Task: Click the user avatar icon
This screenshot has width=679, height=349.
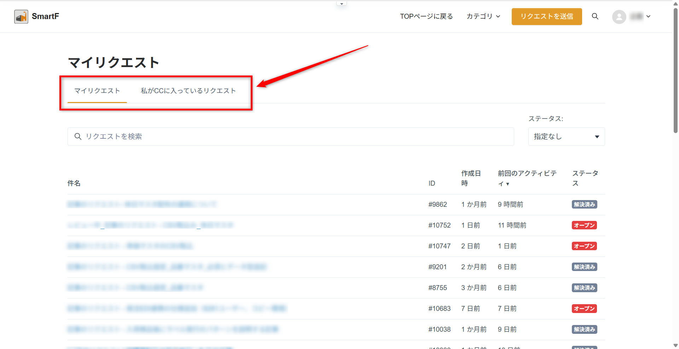Action: click(619, 17)
